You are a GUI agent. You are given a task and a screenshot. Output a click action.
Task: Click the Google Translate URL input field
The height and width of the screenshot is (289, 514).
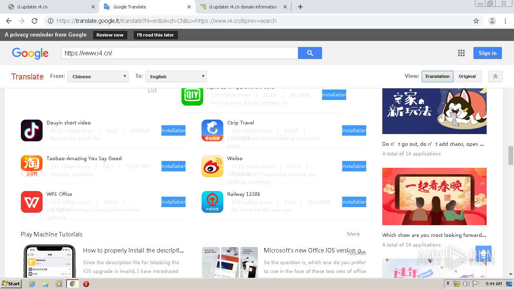click(179, 53)
